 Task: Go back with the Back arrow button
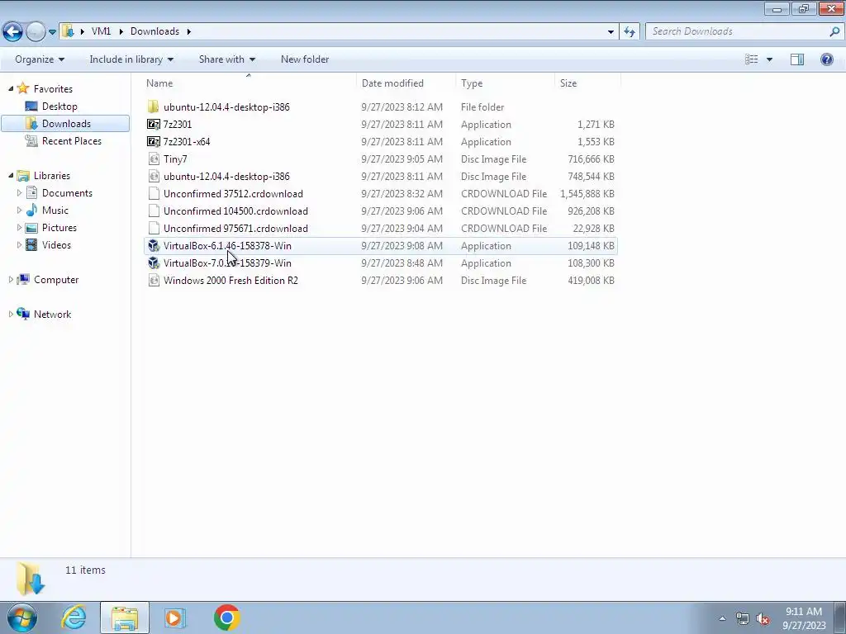(x=13, y=31)
